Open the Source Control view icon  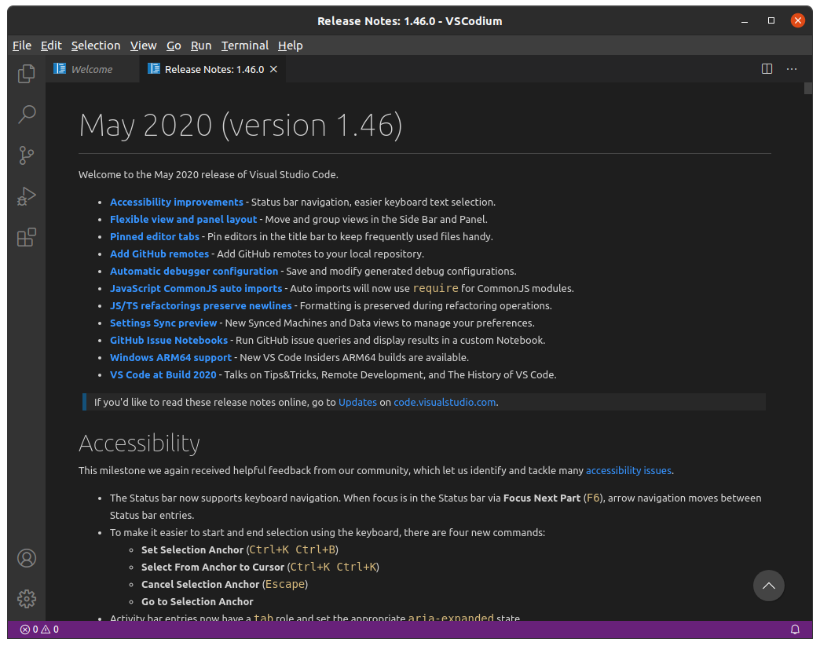coord(27,155)
